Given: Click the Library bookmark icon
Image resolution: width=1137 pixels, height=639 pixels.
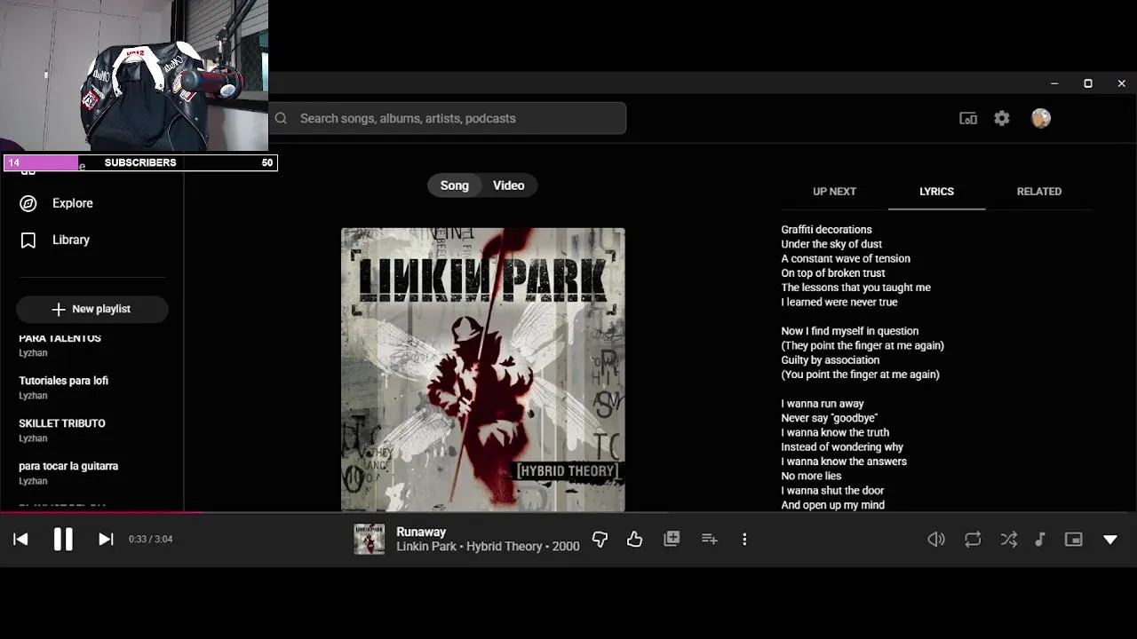Looking at the screenshot, I should [x=28, y=240].
